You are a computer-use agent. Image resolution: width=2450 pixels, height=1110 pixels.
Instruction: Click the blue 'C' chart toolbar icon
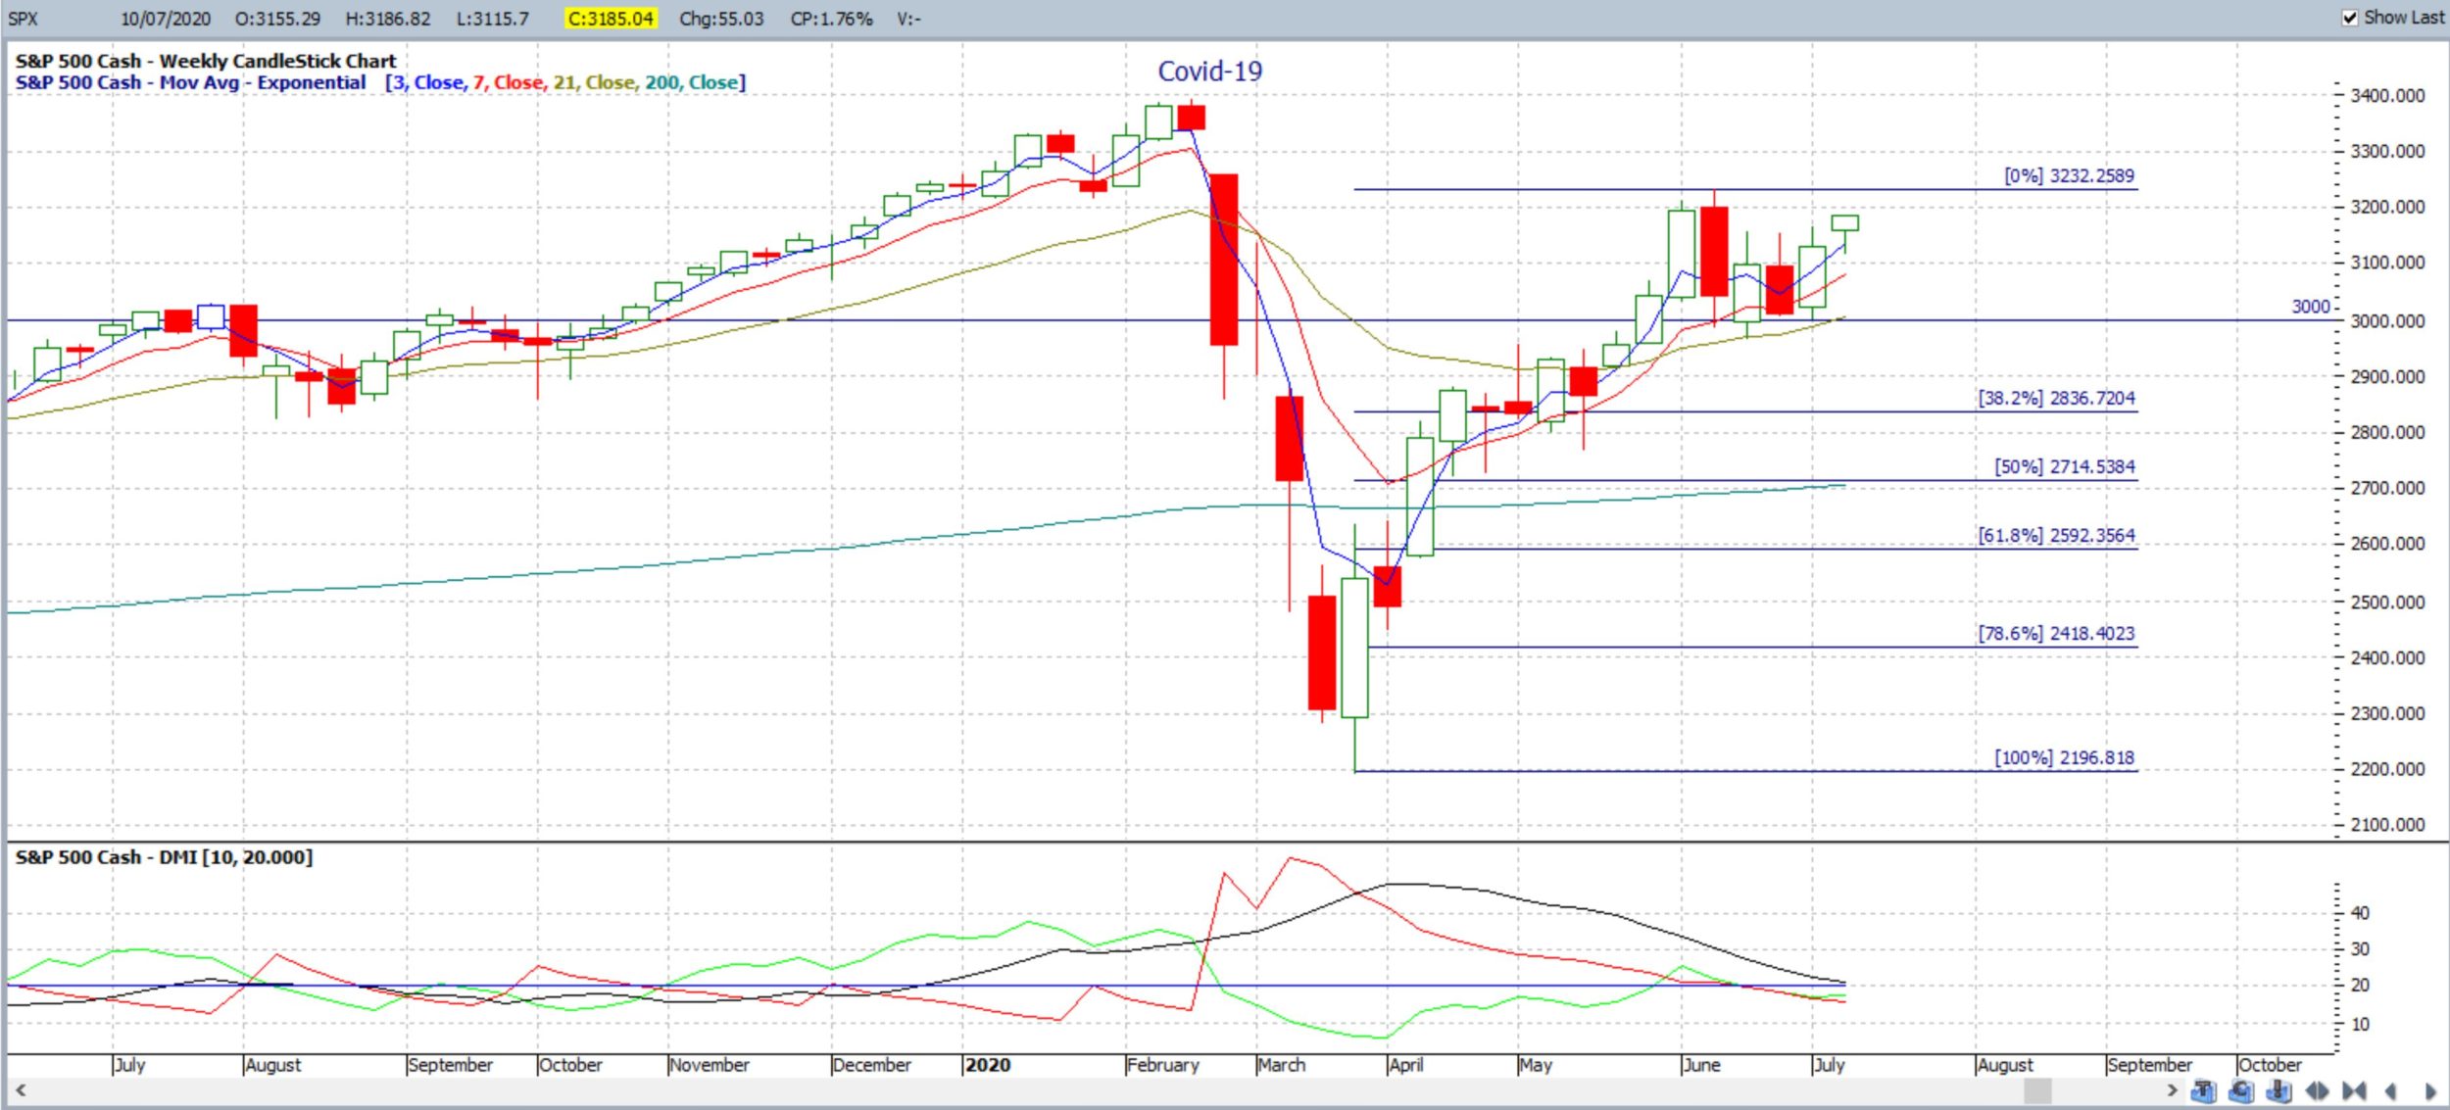tap(2241, 1091)
